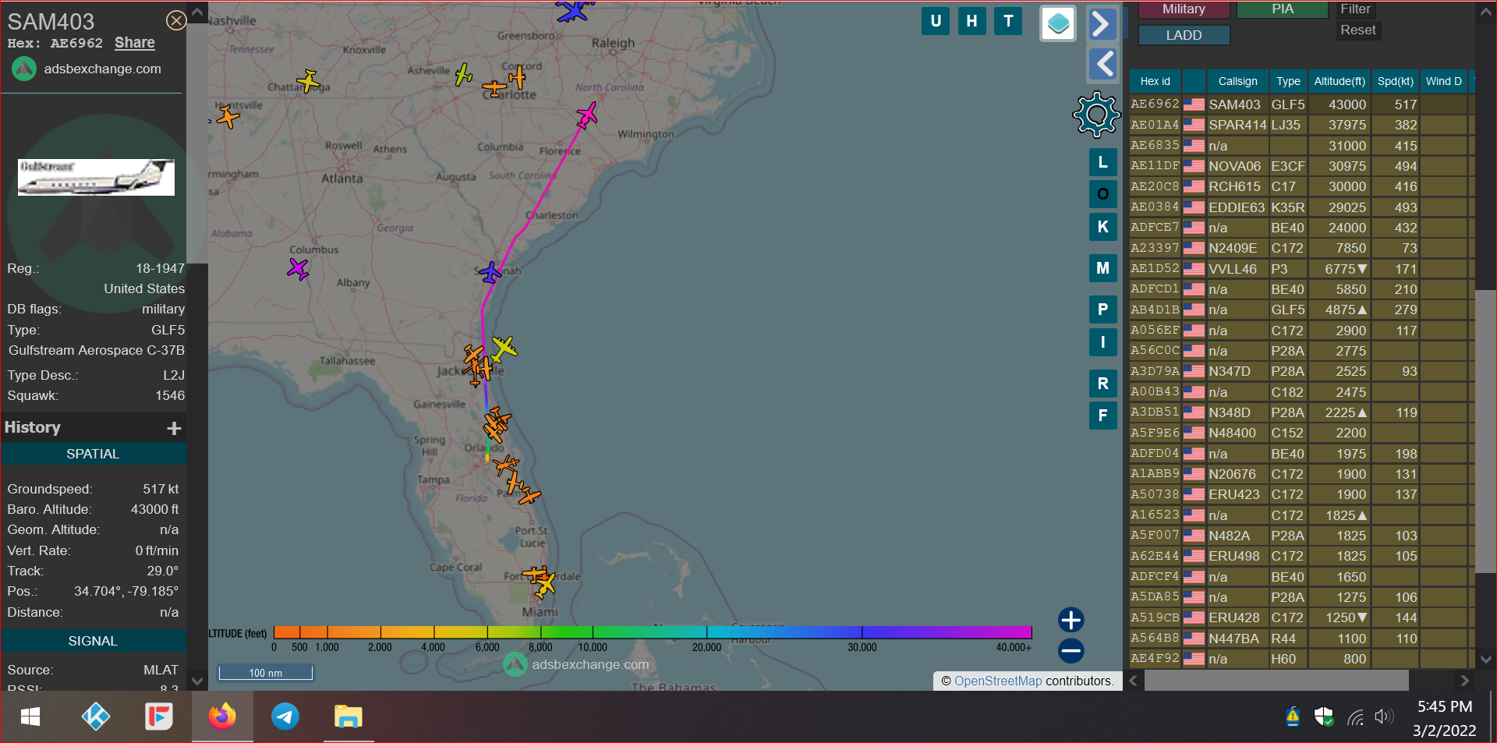Sort table by Callsign column

[x=1237, y=81]
